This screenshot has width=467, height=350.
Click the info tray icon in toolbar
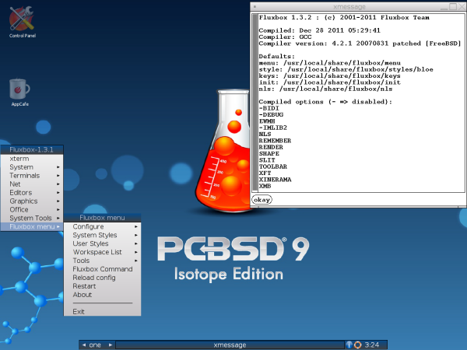click(x=349, y=345)
